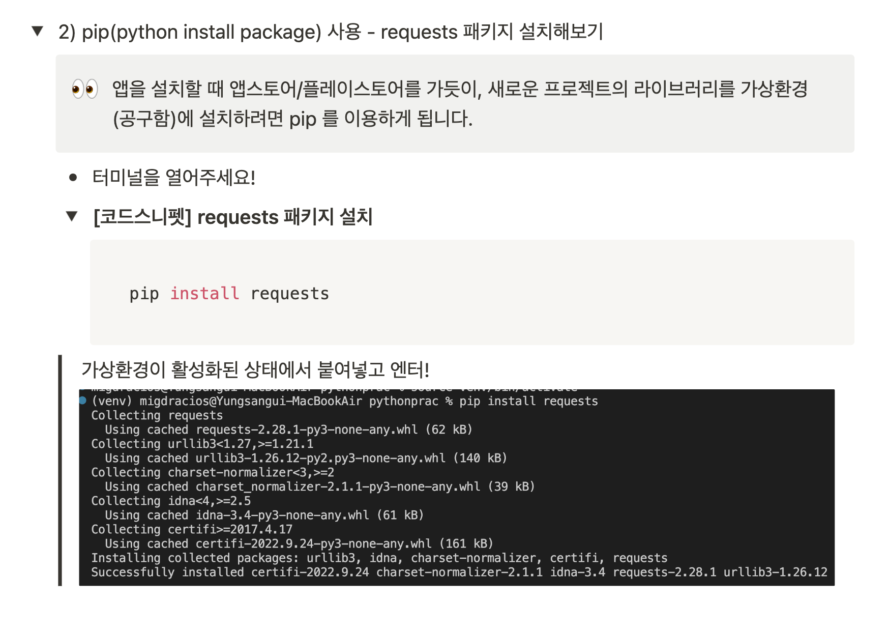Image resolution: width=888 pixels, height=630 pixels.
Task: Click terminal line 'Collecting certifi>=2017.4.17'
Action: coord(192,530)
